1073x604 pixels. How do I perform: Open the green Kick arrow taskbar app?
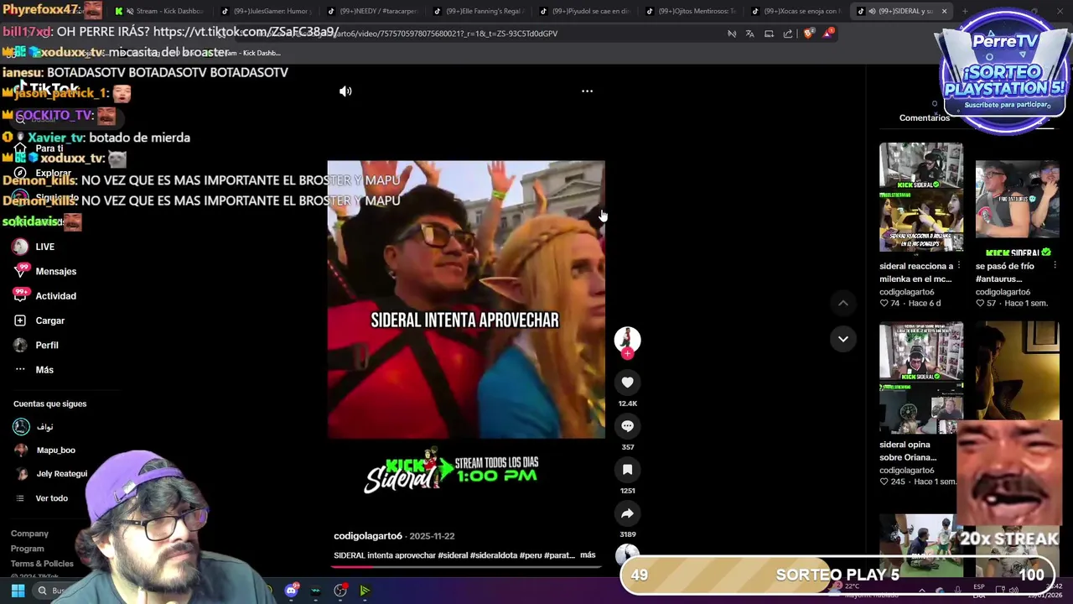point(365,591)
